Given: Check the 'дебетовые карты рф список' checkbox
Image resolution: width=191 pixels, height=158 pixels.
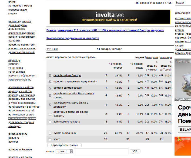Looking at the screenshot, I should (50, 114).
